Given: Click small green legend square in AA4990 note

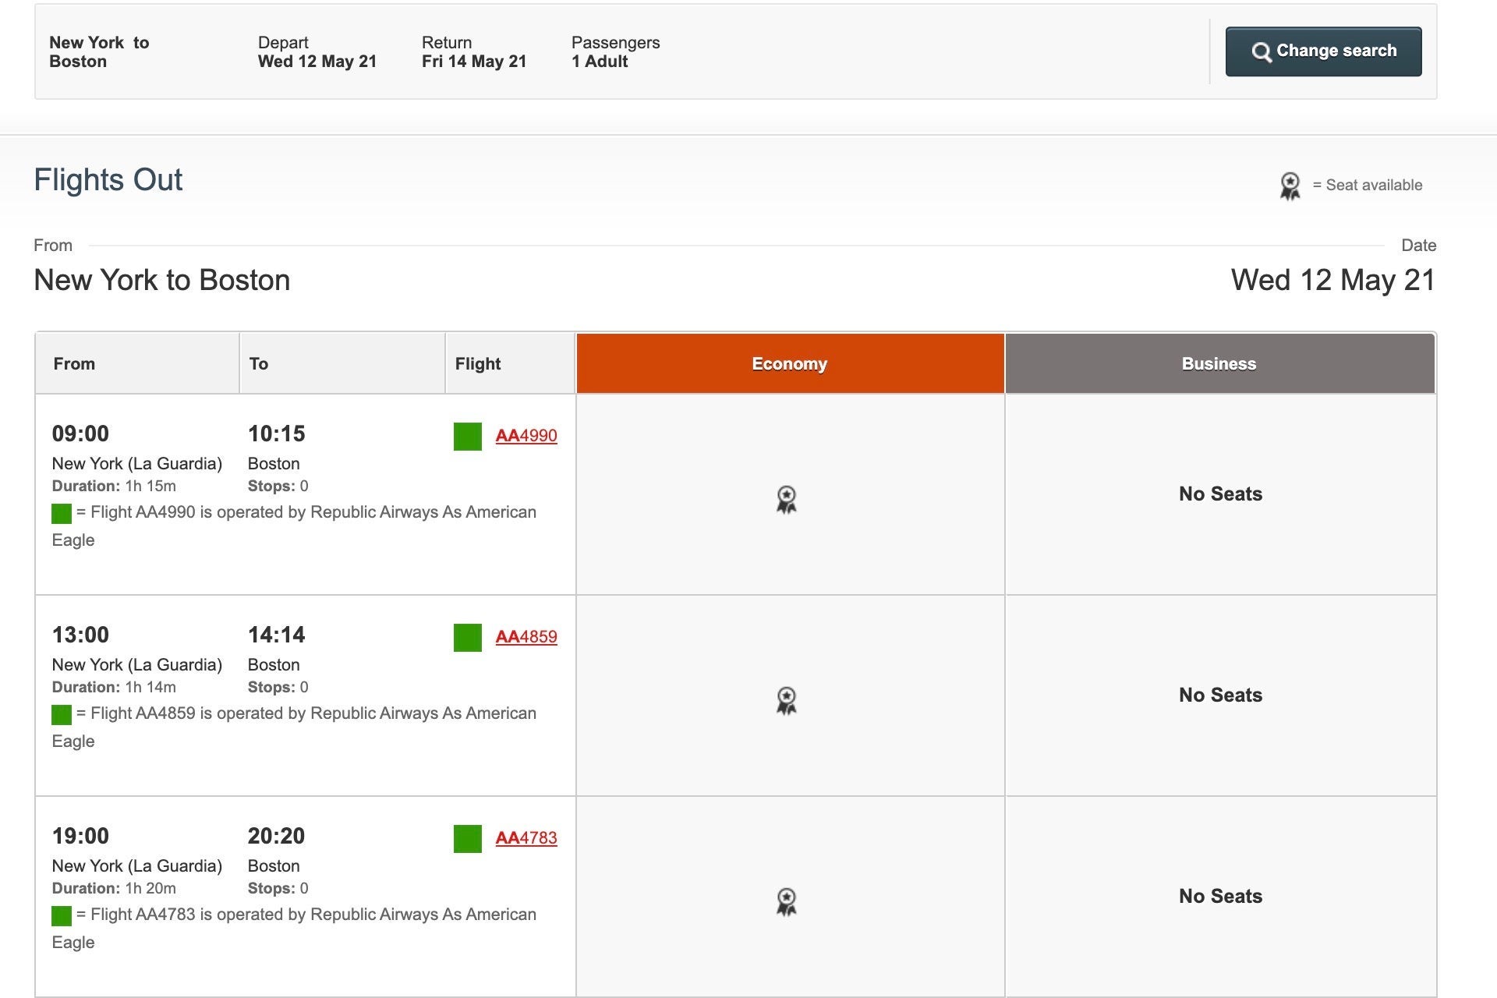Looking at the screenshot, I should (62, 514).
